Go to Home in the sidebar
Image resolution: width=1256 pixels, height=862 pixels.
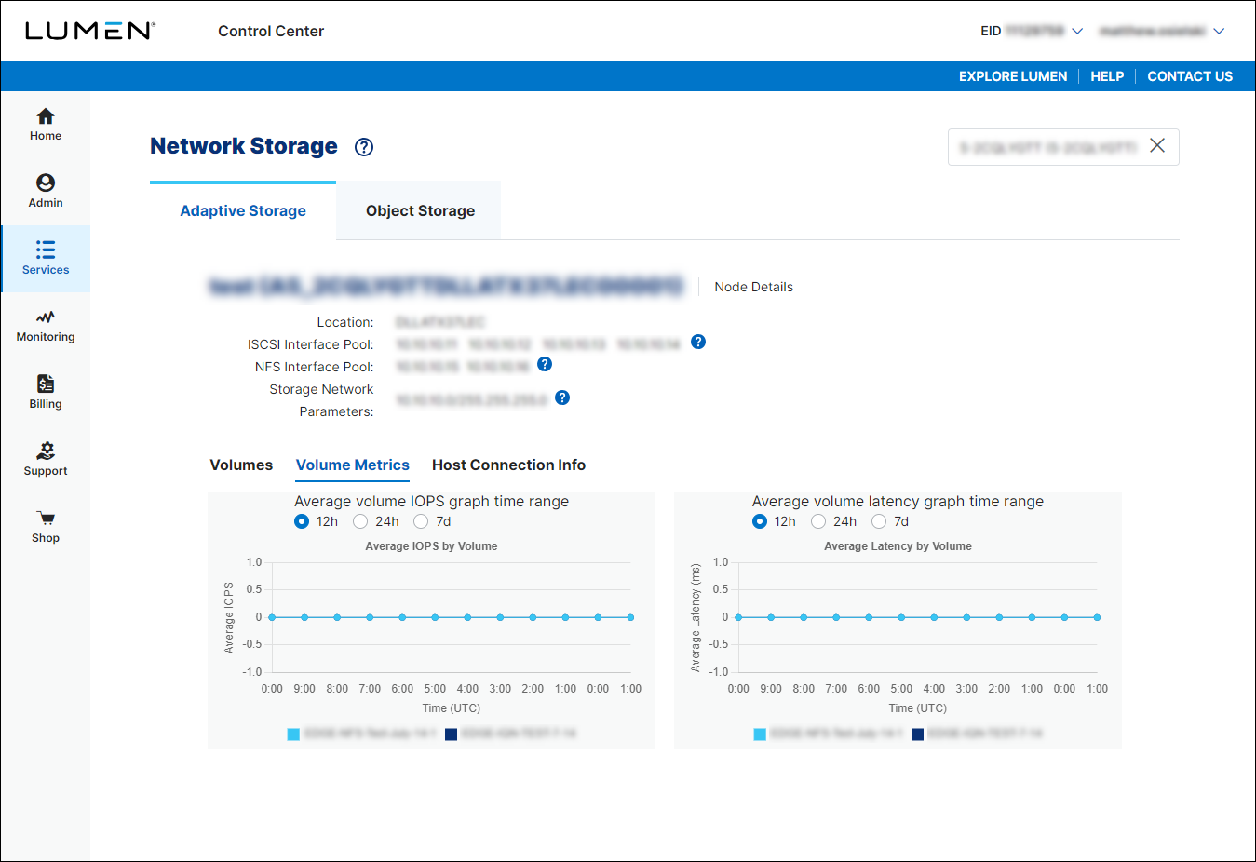tap(46, 125)
